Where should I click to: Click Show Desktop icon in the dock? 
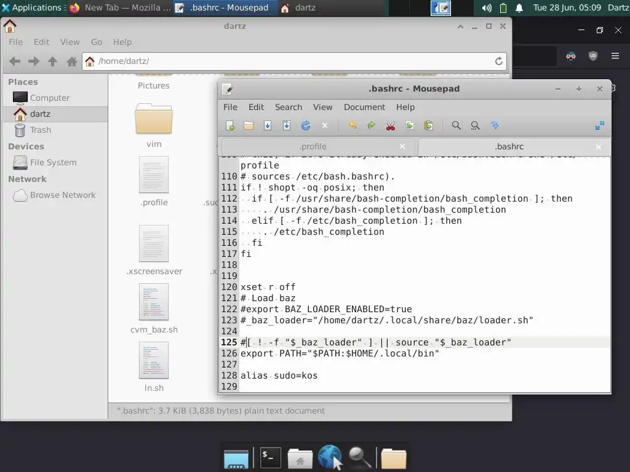(x=236, y=458)
